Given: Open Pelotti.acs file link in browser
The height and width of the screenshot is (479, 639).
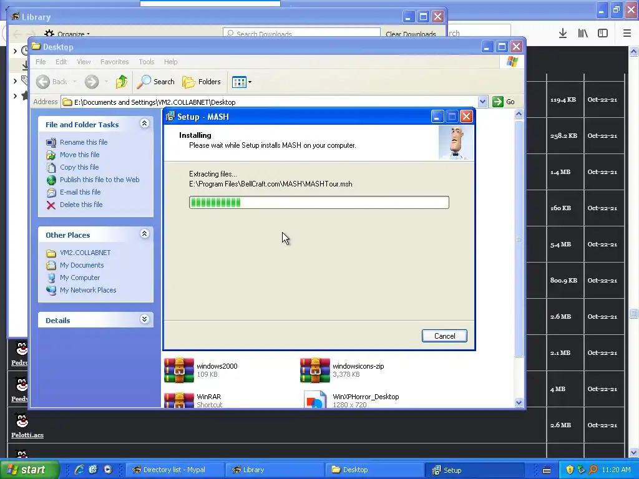Looking at the screenshot, I should [x=27, y=435].
